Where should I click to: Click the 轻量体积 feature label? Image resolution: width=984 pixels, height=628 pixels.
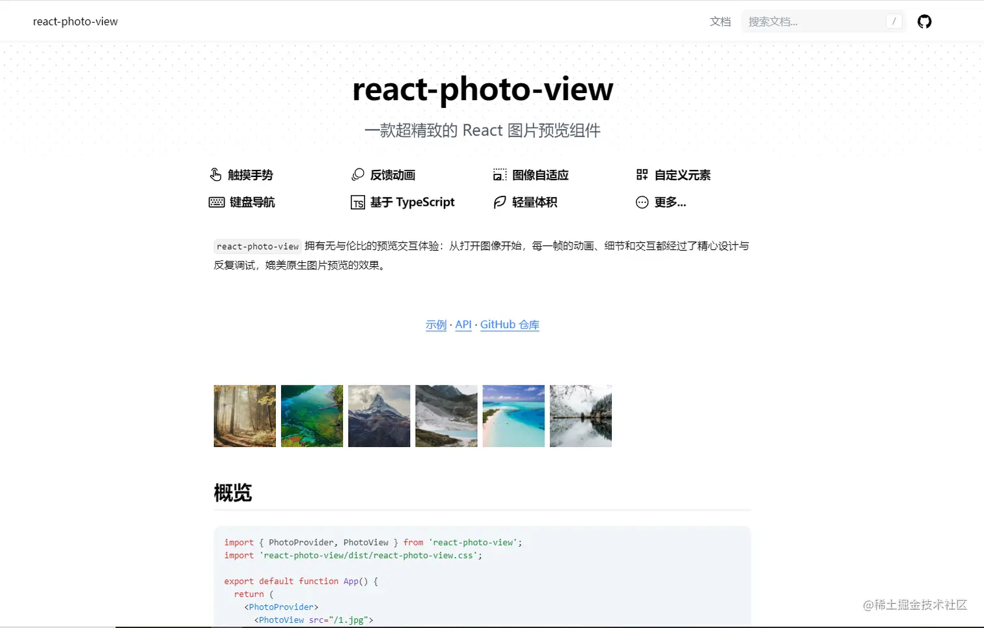pyautogui.click(x=534, y=202)
